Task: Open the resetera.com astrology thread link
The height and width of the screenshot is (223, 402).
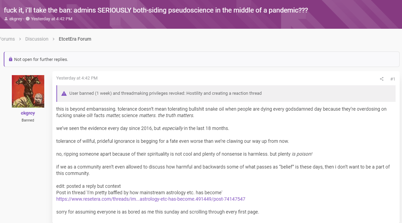Action: [151, 199]
